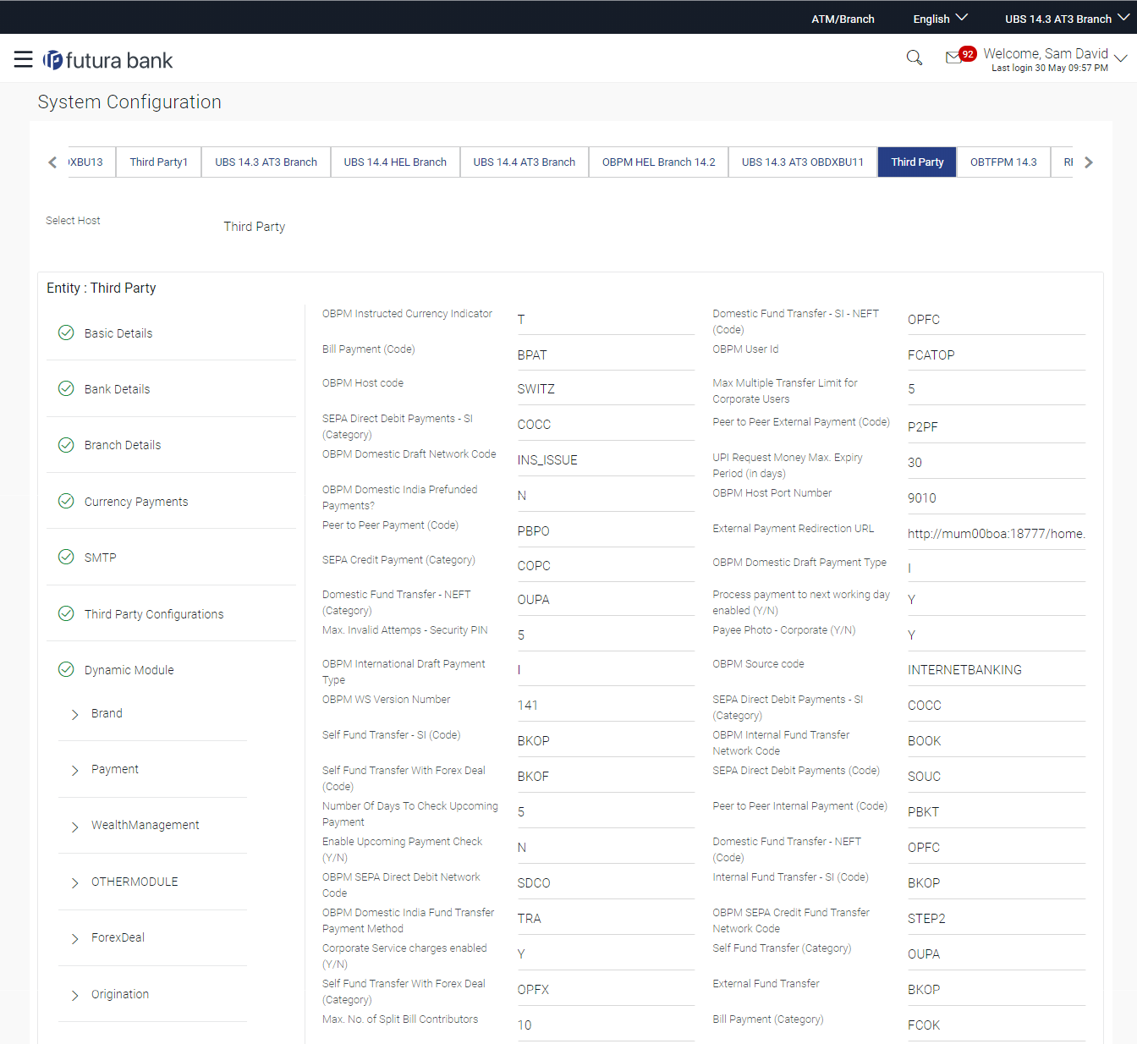Click the Last login 30 May text
Screen dimensions: 1137x1044
click(x=1049, y=69)
